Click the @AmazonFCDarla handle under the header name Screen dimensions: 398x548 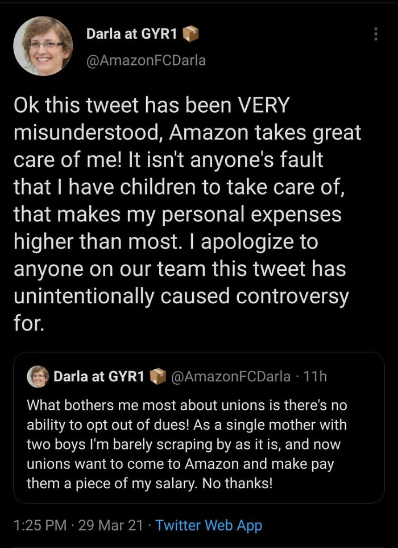coord(146,60)
